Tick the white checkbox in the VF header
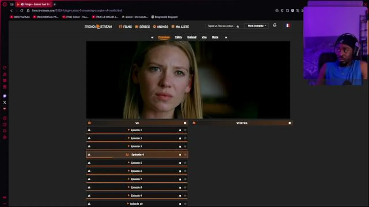The image size is (369, 207). 185,123
